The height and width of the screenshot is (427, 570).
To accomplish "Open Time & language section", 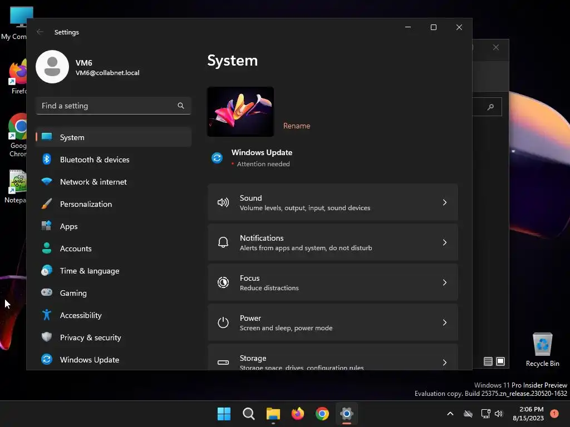I will [x=114, y=271].
